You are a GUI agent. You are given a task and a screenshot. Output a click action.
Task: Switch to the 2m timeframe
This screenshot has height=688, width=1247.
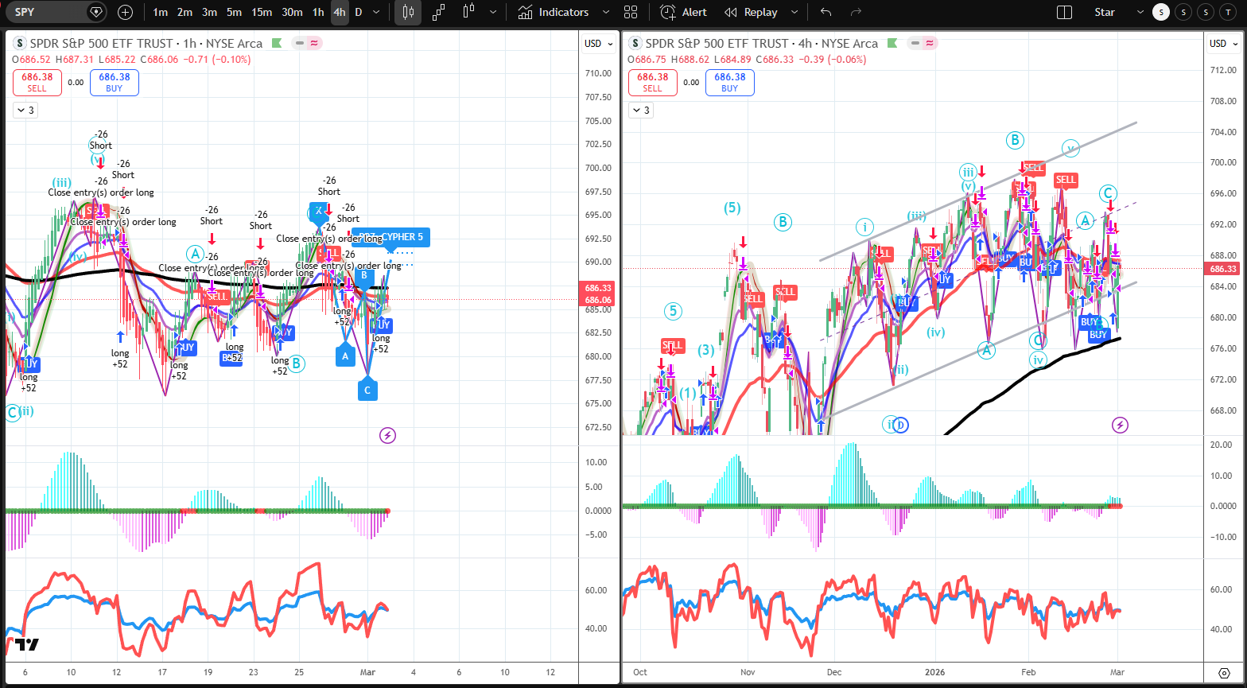[x=185, y=12]
